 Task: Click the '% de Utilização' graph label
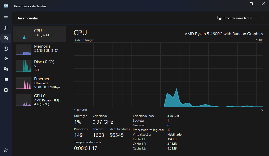[84, 40]
